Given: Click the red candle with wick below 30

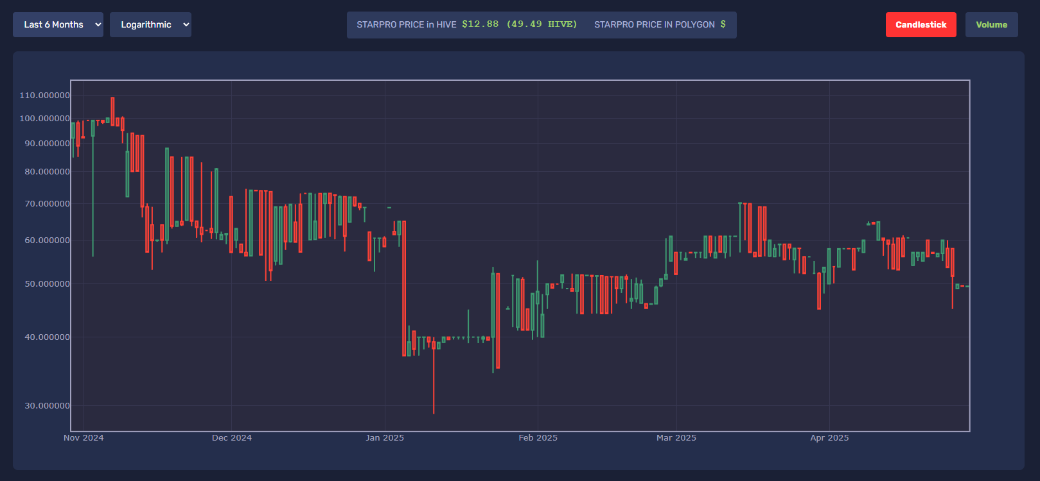Looking at the screenshot, I should click(434, 375).
